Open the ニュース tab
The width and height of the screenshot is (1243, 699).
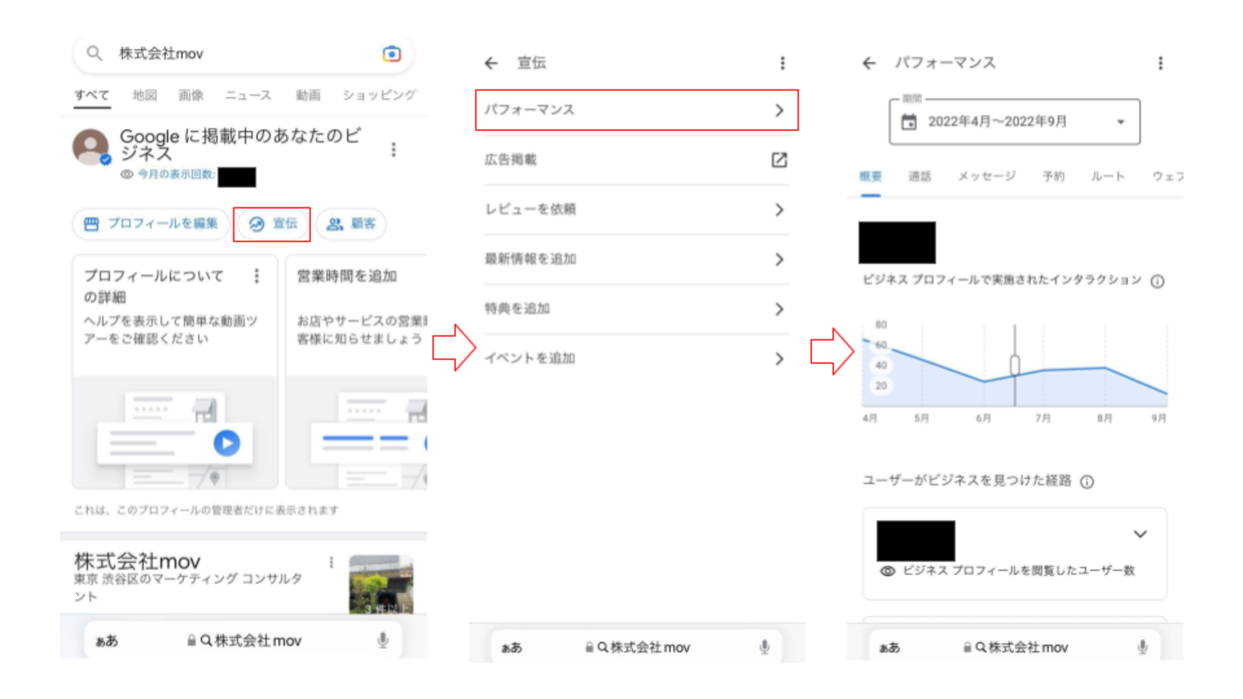coord(248,96)
